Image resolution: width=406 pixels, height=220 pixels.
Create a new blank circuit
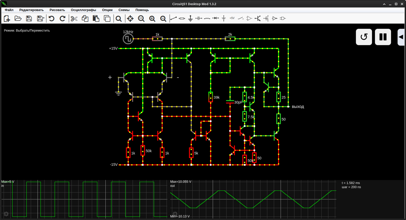pos(7,18)
